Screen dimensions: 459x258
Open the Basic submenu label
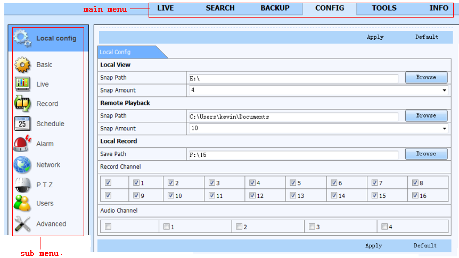[44, 65]
